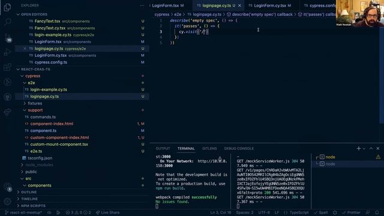The image size is (384, 216).
Task: Switch to LoginForm.cy.tsx editor tab
Action: 270,5
